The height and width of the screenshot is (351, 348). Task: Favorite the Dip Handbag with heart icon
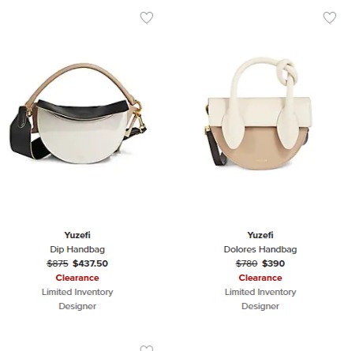click(147, 18)
